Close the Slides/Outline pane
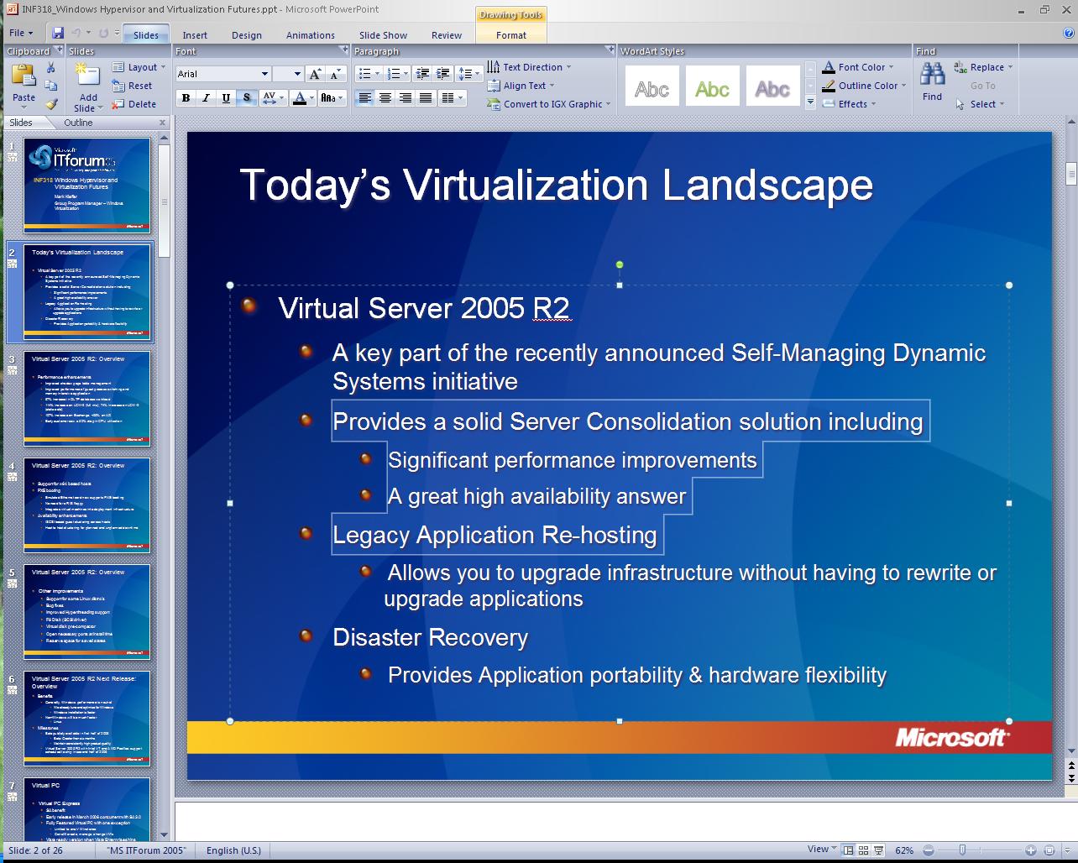Viewport: 1078px width, 863px height. click(163, 123)
